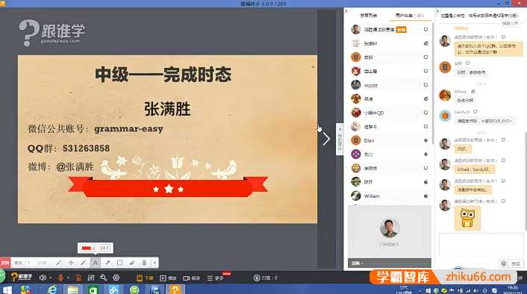This screenshot has width=527, height=294.
Task: Go to next slide with right chevron
Action: tap(326, 139)
